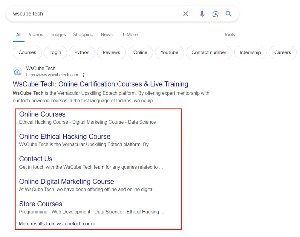Open the News tab
The image size is (300, 237).
tap(107, 35)
